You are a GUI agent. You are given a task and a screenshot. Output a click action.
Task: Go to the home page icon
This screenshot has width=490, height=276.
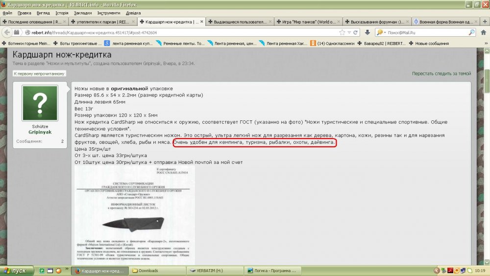point(483,32)
